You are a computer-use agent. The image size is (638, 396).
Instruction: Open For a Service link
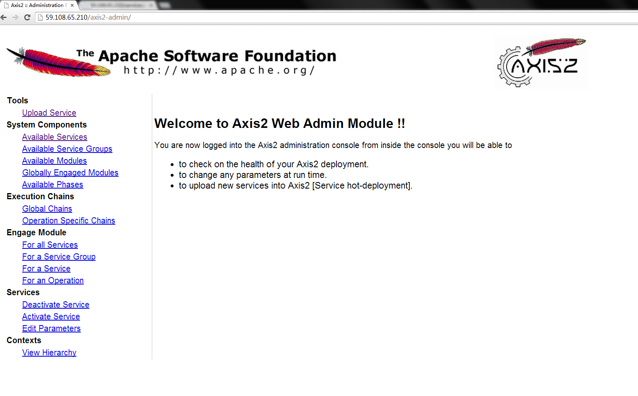pyautogui.click(x=46, y=269)
